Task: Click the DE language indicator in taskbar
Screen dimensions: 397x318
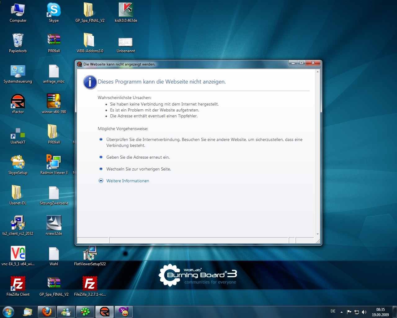Action: pyautogui.click(x=333, y=311)
